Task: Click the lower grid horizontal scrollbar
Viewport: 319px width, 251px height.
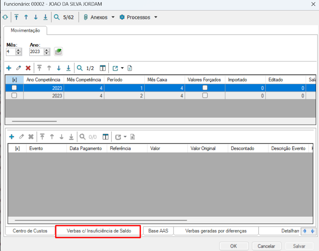Action: pyautogui.click(x=101, y=220)
